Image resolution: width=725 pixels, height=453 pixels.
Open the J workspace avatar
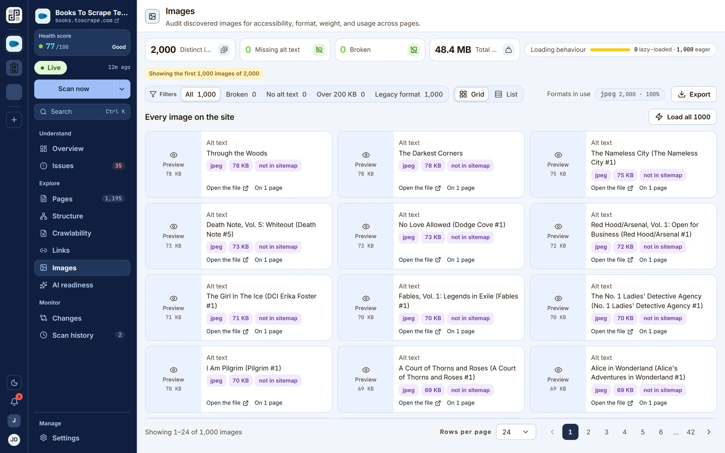[14, 420]
